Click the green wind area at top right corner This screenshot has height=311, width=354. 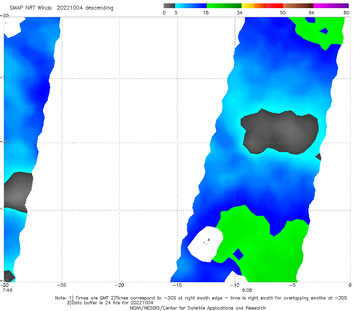[321, 32]
